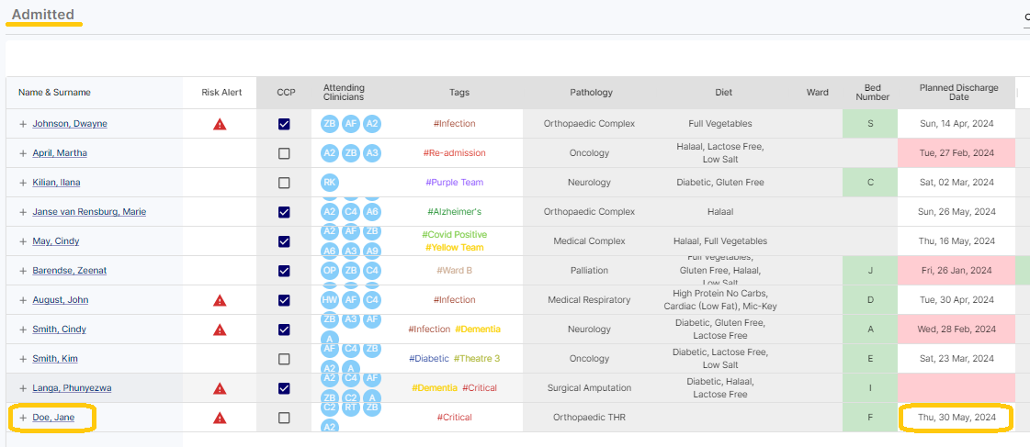1030x447 pixels.
Task: Click HW clinician avatar in August row
Action: tap(330, 300)
